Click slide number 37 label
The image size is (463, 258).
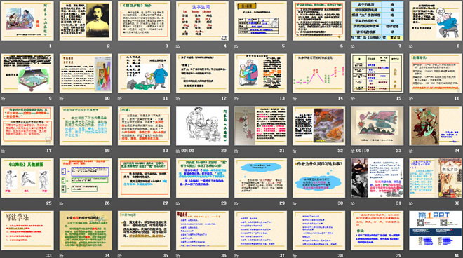pos(282,255)
